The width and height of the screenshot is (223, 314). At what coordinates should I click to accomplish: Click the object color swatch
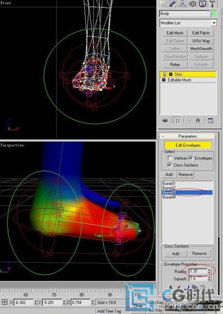[x=214, y=13]
